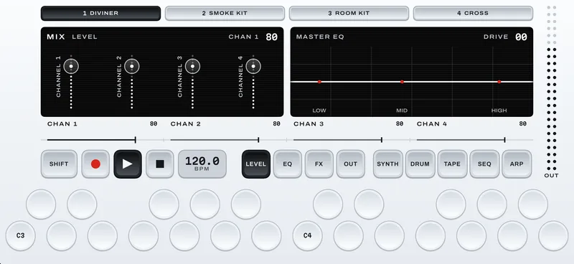Screen dimensions: 574x264
Task: Click the CHAN 1 value 80 in mix display
Action: (272, 37)
